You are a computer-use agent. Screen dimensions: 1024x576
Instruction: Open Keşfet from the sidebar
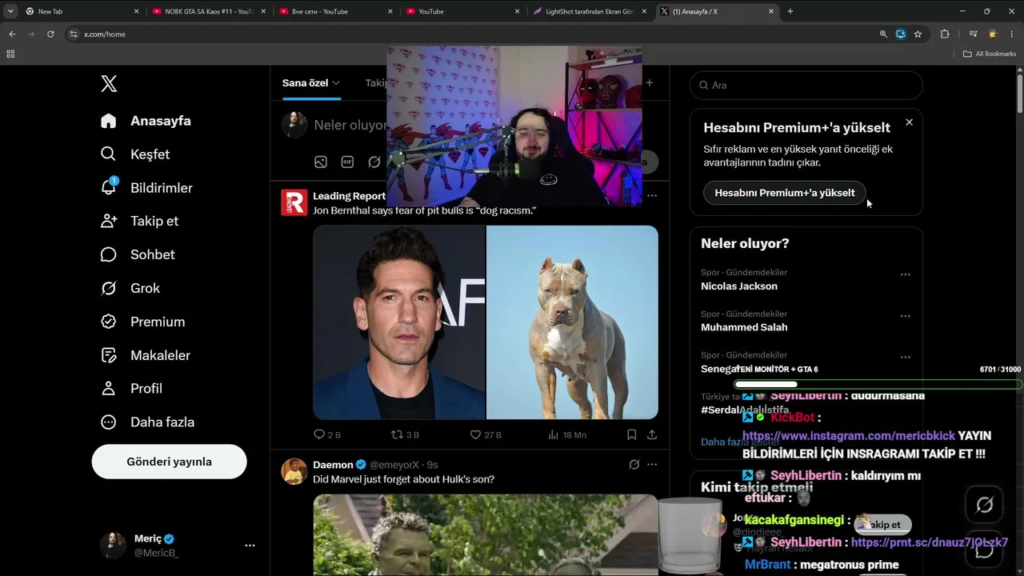click(135, 154)
